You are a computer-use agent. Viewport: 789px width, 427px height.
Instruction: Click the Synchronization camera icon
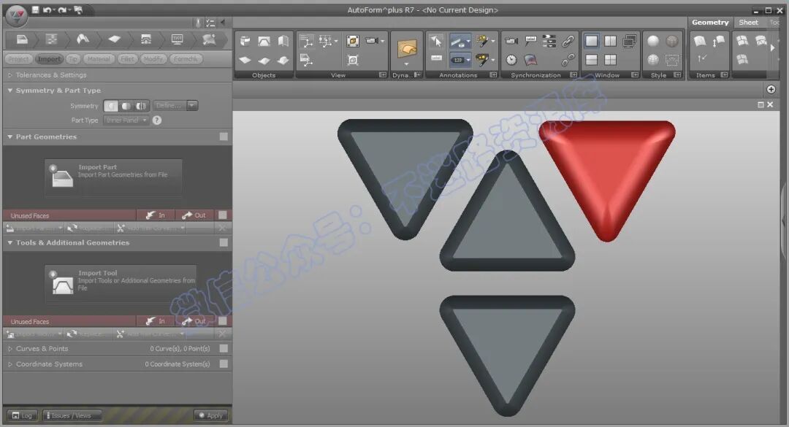(x=511, y=41)
